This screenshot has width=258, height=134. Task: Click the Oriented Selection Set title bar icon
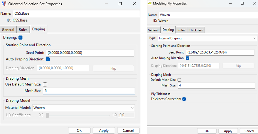tap(4, 4)
